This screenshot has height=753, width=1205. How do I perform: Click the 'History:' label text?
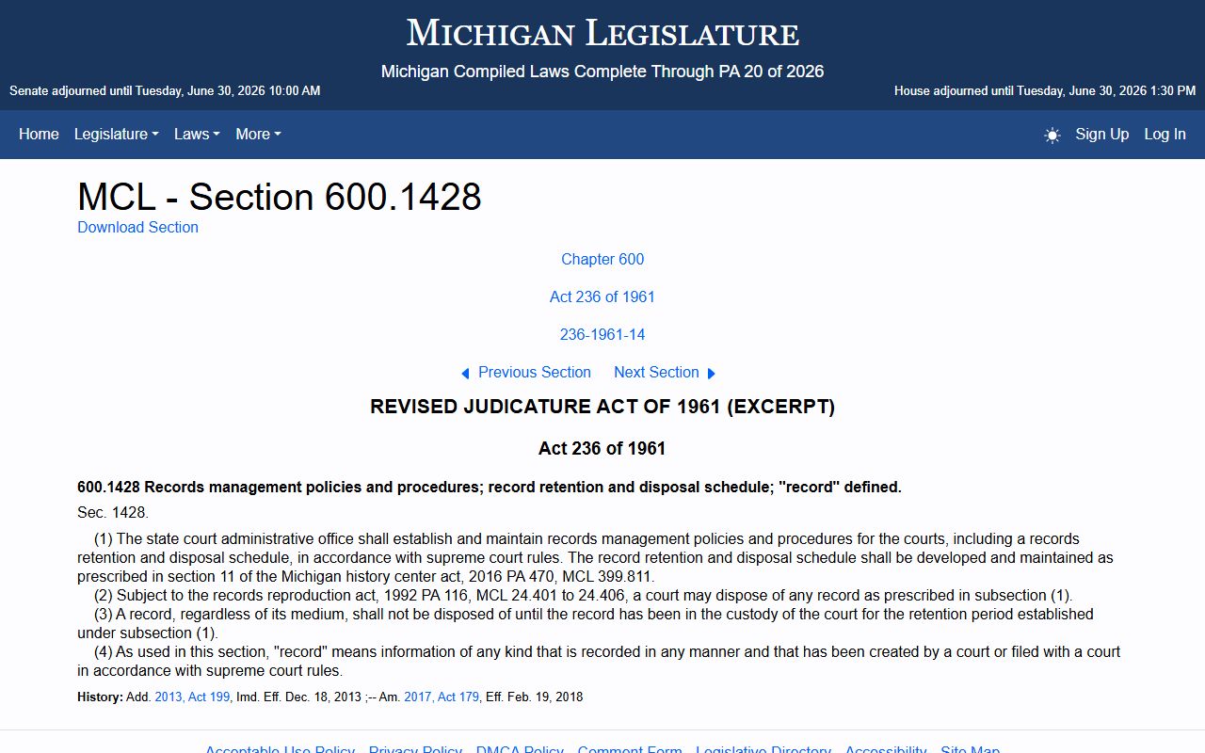100,697
